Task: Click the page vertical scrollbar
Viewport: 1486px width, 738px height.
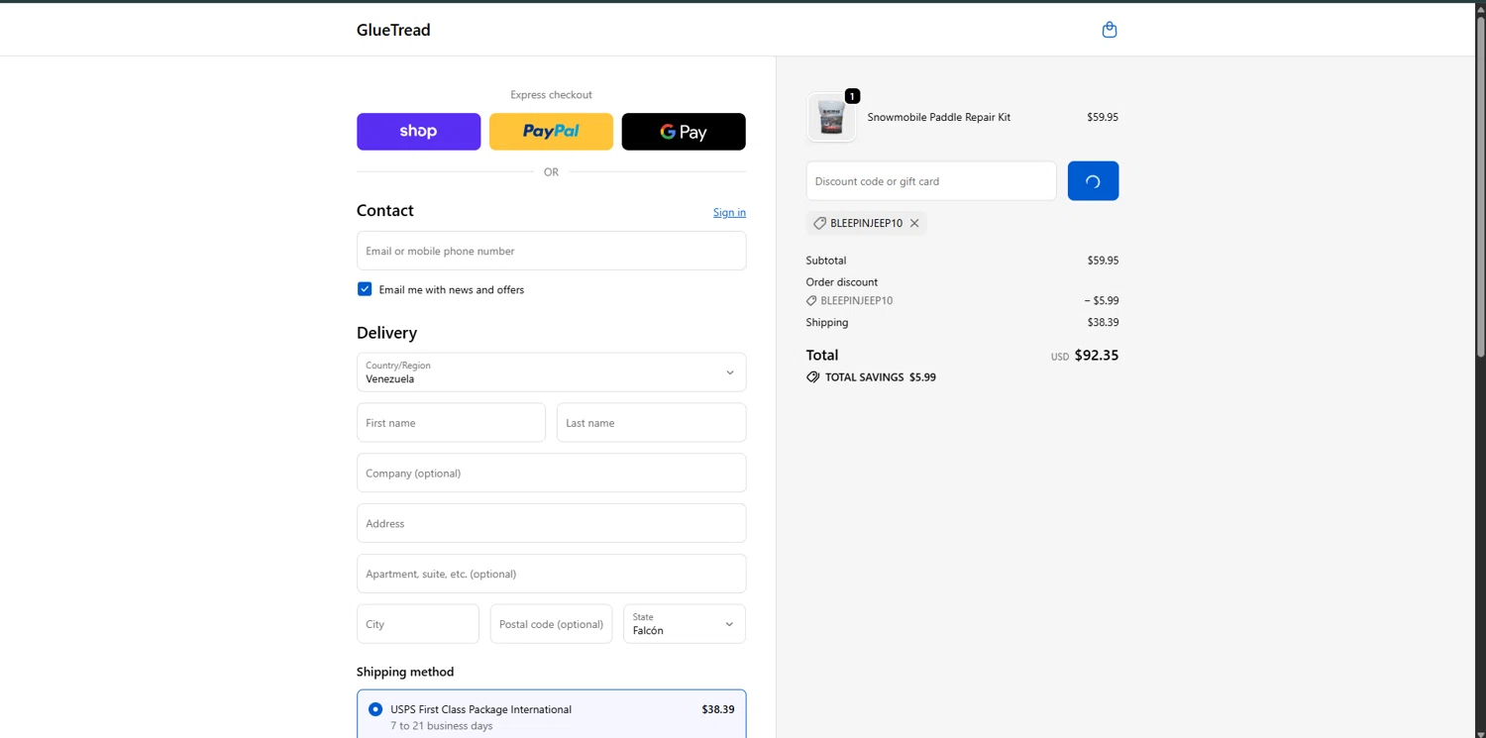Action: pos(1480,188)
